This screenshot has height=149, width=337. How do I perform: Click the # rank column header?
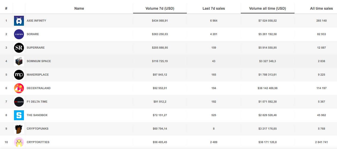click(x=6, y=8)
